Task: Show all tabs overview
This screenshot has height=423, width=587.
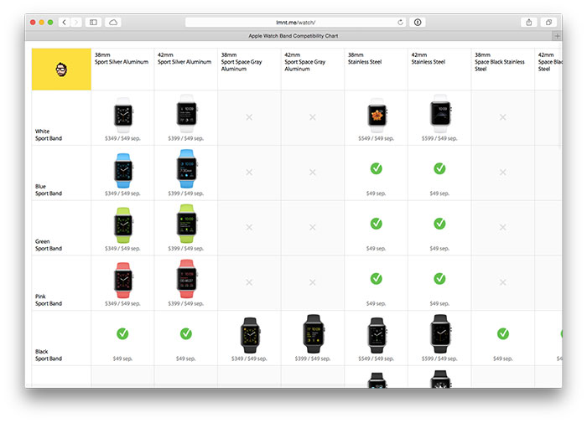Action: coord(548,23)
